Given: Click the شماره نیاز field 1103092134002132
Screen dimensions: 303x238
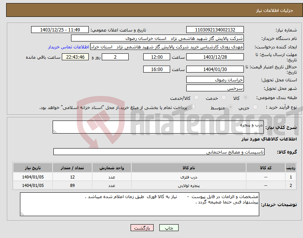Looking at the screenshot, I should click(215, 30).
